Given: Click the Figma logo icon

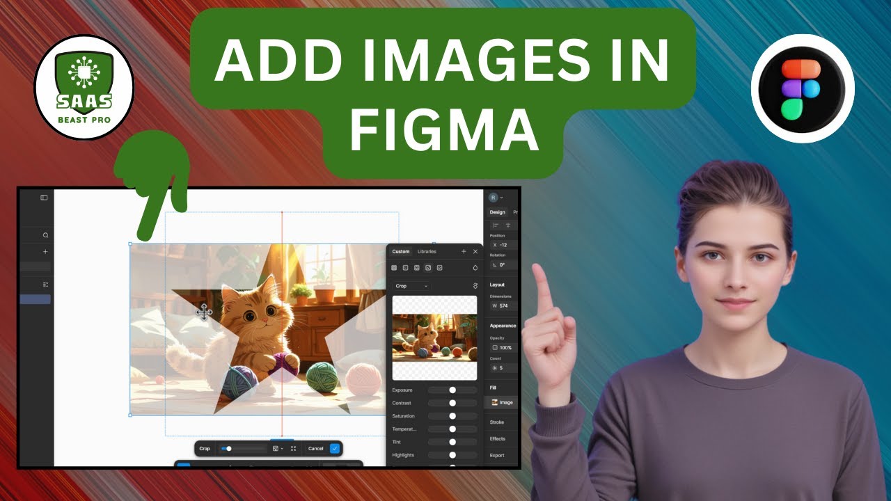Looking at the screenshot, I should tap(802, 88).
